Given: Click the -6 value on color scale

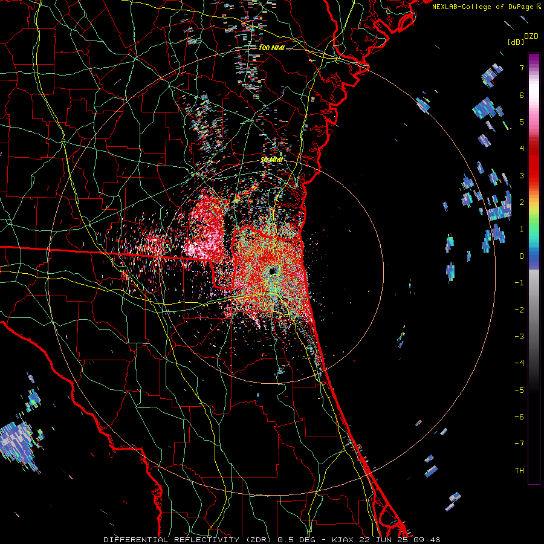Looking at the screenshot, I should point(519,417).
